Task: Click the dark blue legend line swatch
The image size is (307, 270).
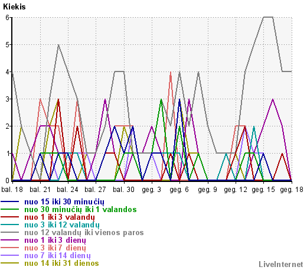Action: 10,201
